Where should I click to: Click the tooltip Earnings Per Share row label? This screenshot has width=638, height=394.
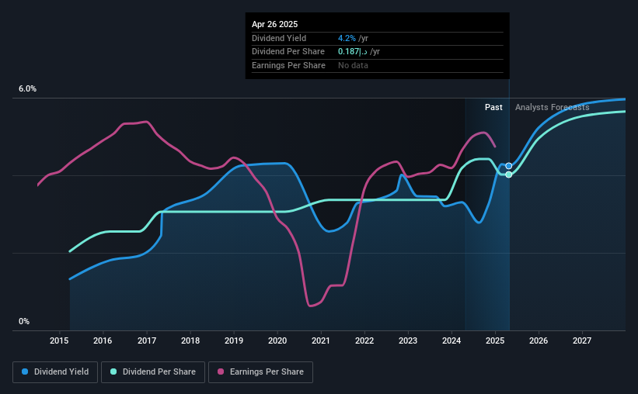click(x=288, y=65)
